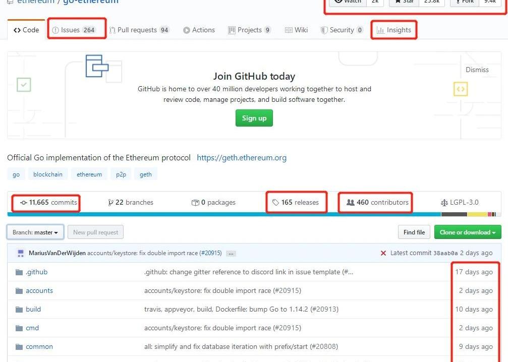
Task: Select the blockchain topic tag
Action: click(x=48, y=174)
